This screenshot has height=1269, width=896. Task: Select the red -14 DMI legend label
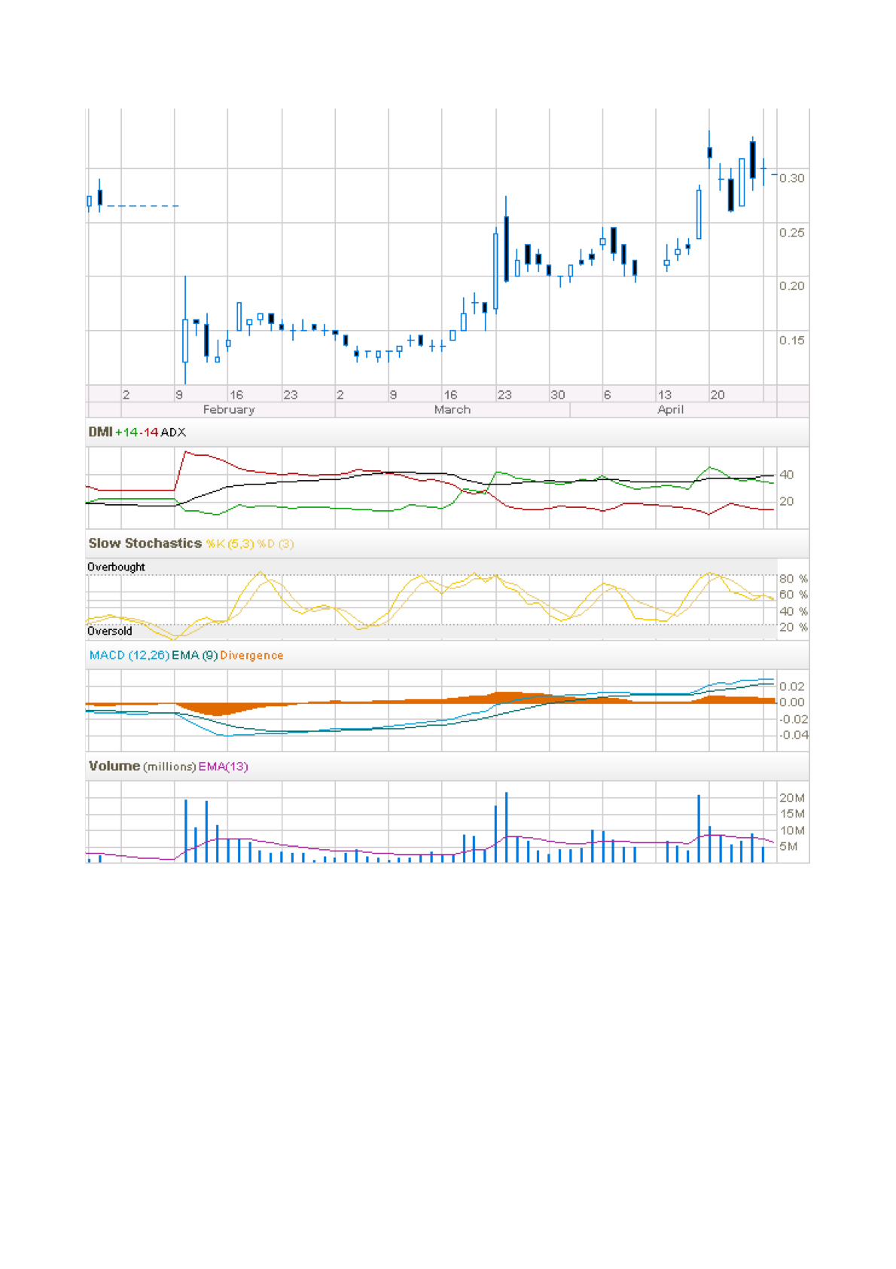point(149,432)
